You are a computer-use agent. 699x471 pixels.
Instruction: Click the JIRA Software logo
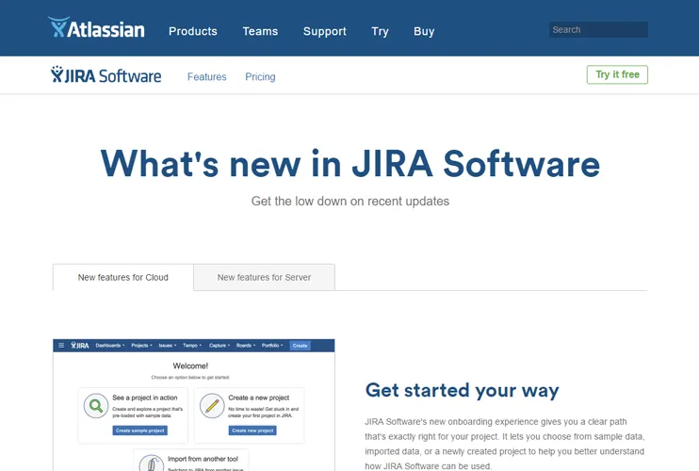pos(106,74)
